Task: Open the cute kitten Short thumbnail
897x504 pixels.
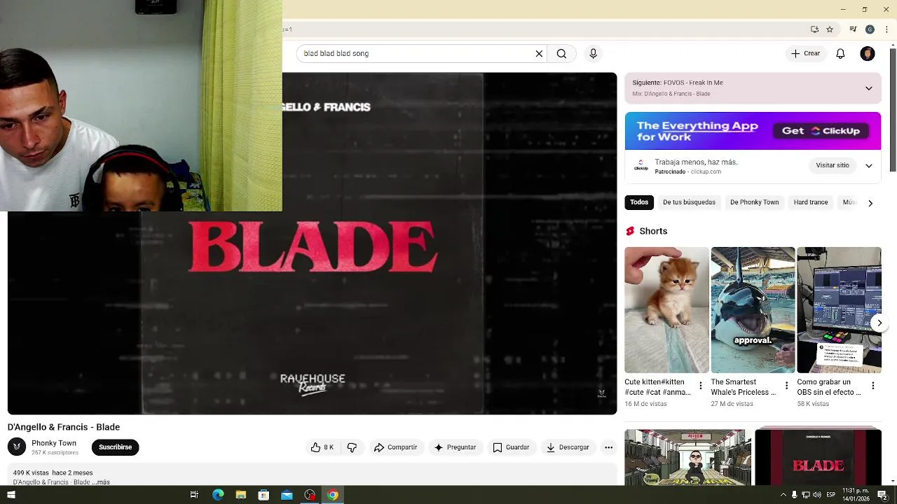Action: click(666, 310)
